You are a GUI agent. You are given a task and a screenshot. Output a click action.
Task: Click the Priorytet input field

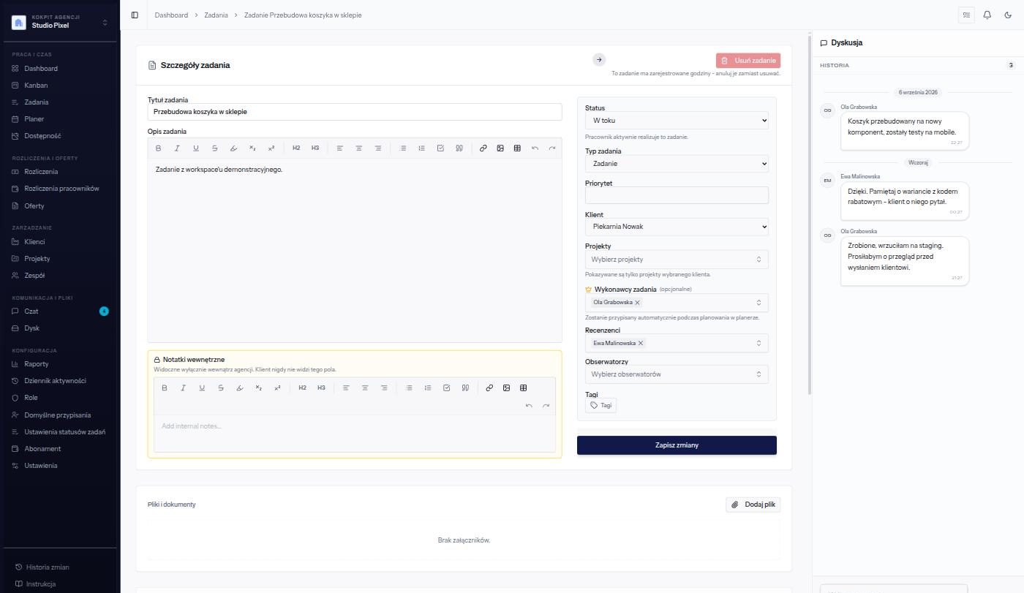pyautogui.click(x=677, y=195)
